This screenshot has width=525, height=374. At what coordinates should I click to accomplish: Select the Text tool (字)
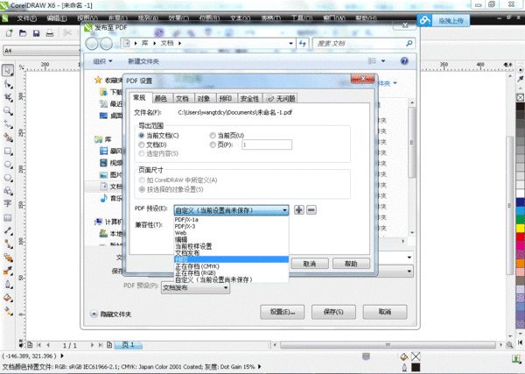point(7,203)
